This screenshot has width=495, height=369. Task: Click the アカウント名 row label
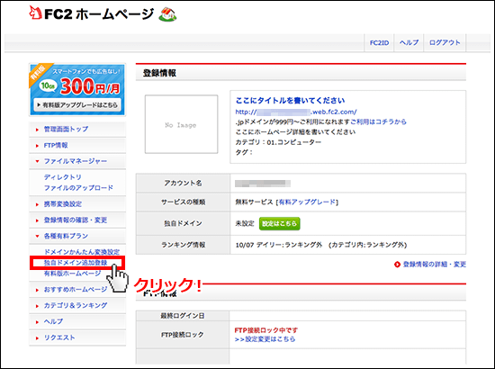(x=183, y=183)
